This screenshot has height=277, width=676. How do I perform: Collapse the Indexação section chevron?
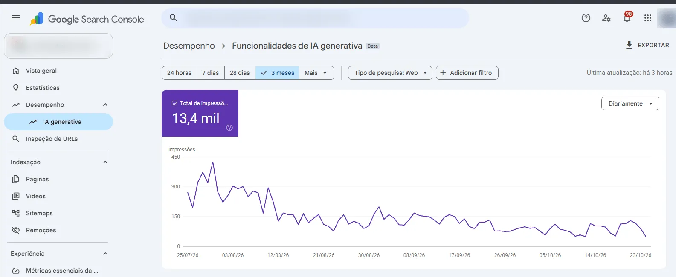point(105,162)
